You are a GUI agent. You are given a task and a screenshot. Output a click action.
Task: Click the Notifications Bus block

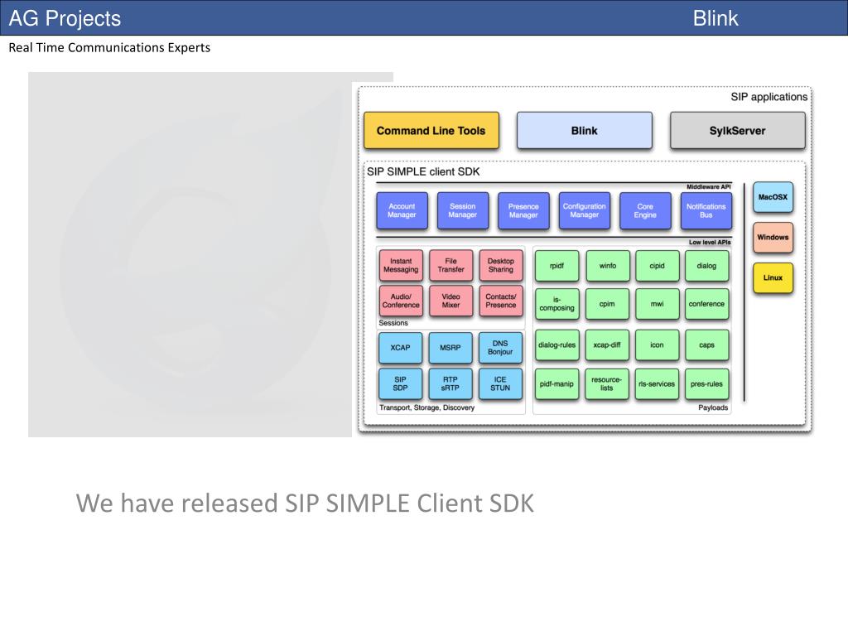coord(706,210)
